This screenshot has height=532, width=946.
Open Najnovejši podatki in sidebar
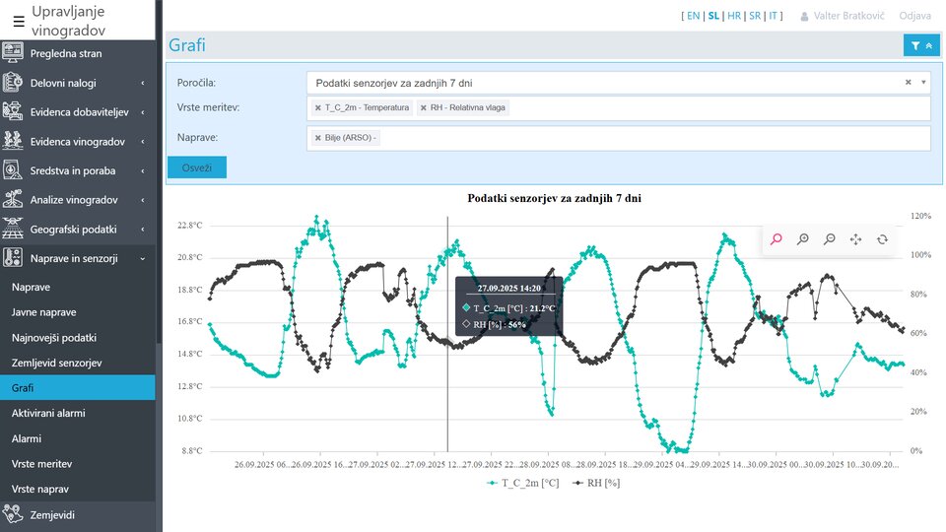(53, 337)
